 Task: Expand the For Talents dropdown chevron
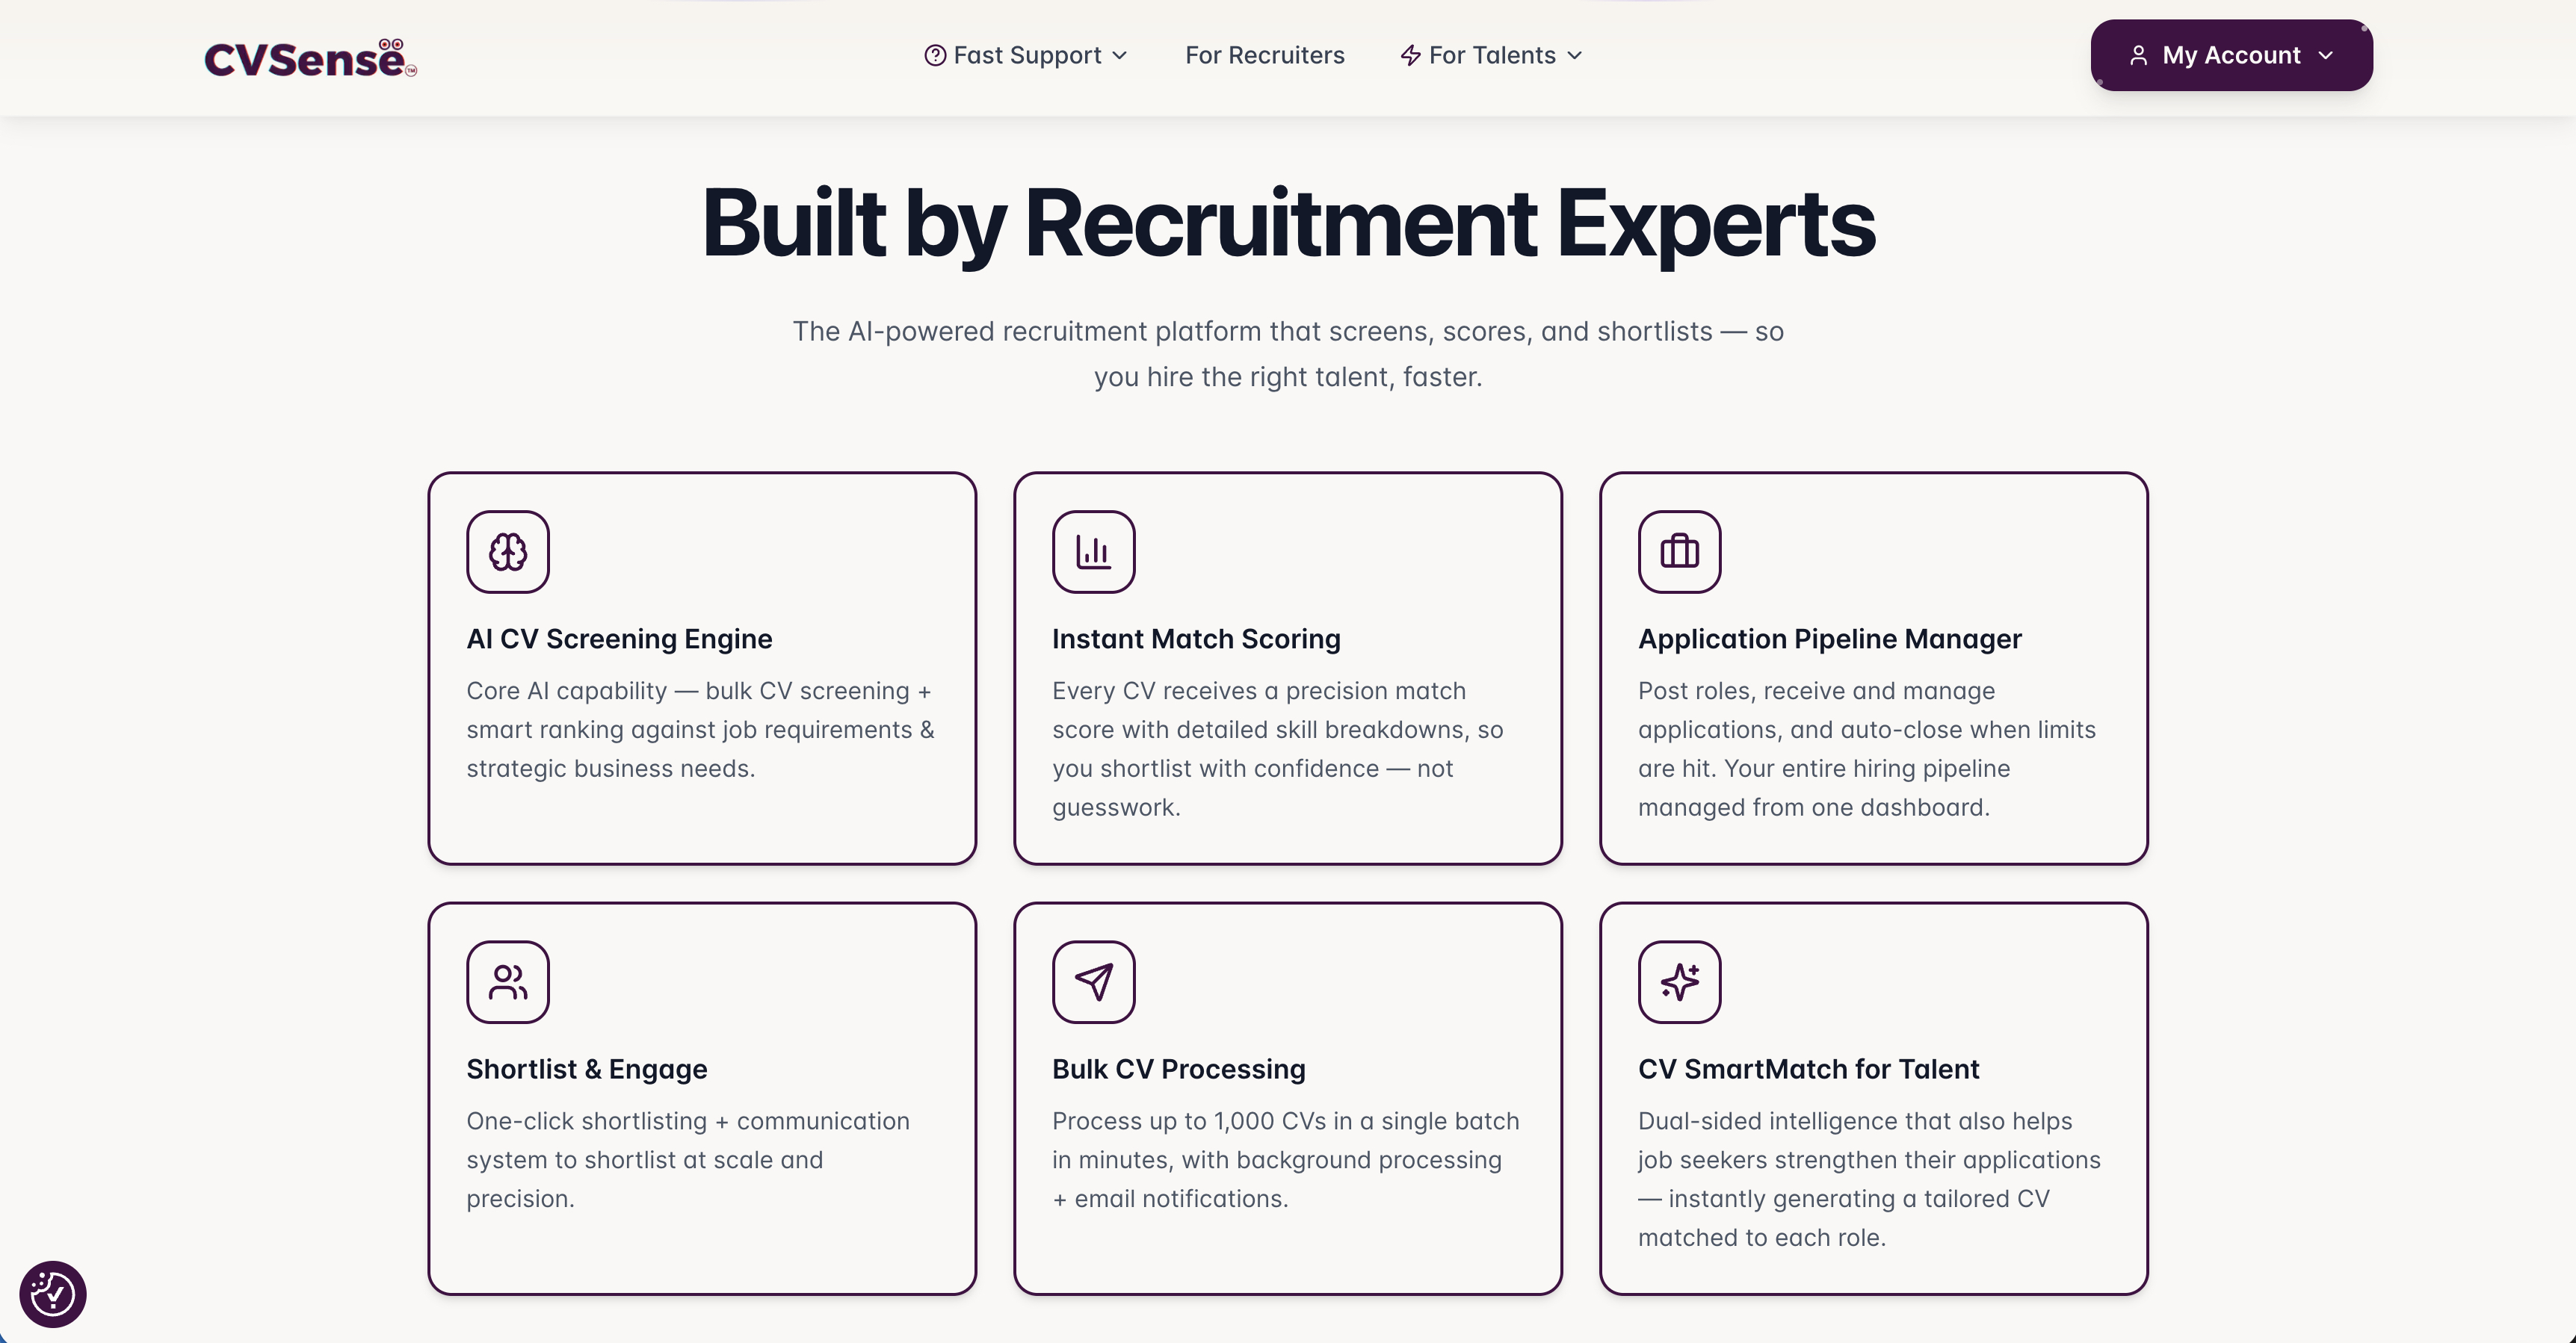pos(1575,55)
